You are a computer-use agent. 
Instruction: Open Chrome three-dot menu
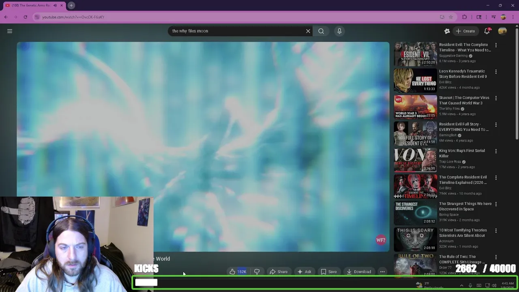pyautogui.click(x=513, y=17)
